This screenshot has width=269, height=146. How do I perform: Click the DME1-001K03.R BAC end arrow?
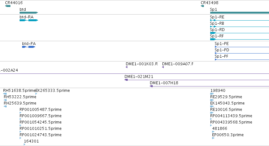[127, 67]
